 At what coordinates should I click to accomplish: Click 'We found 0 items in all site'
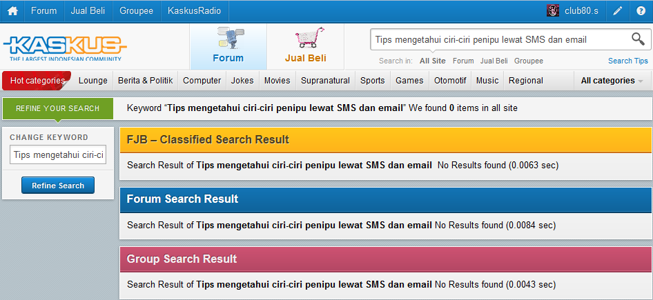[x=463, y=108]
